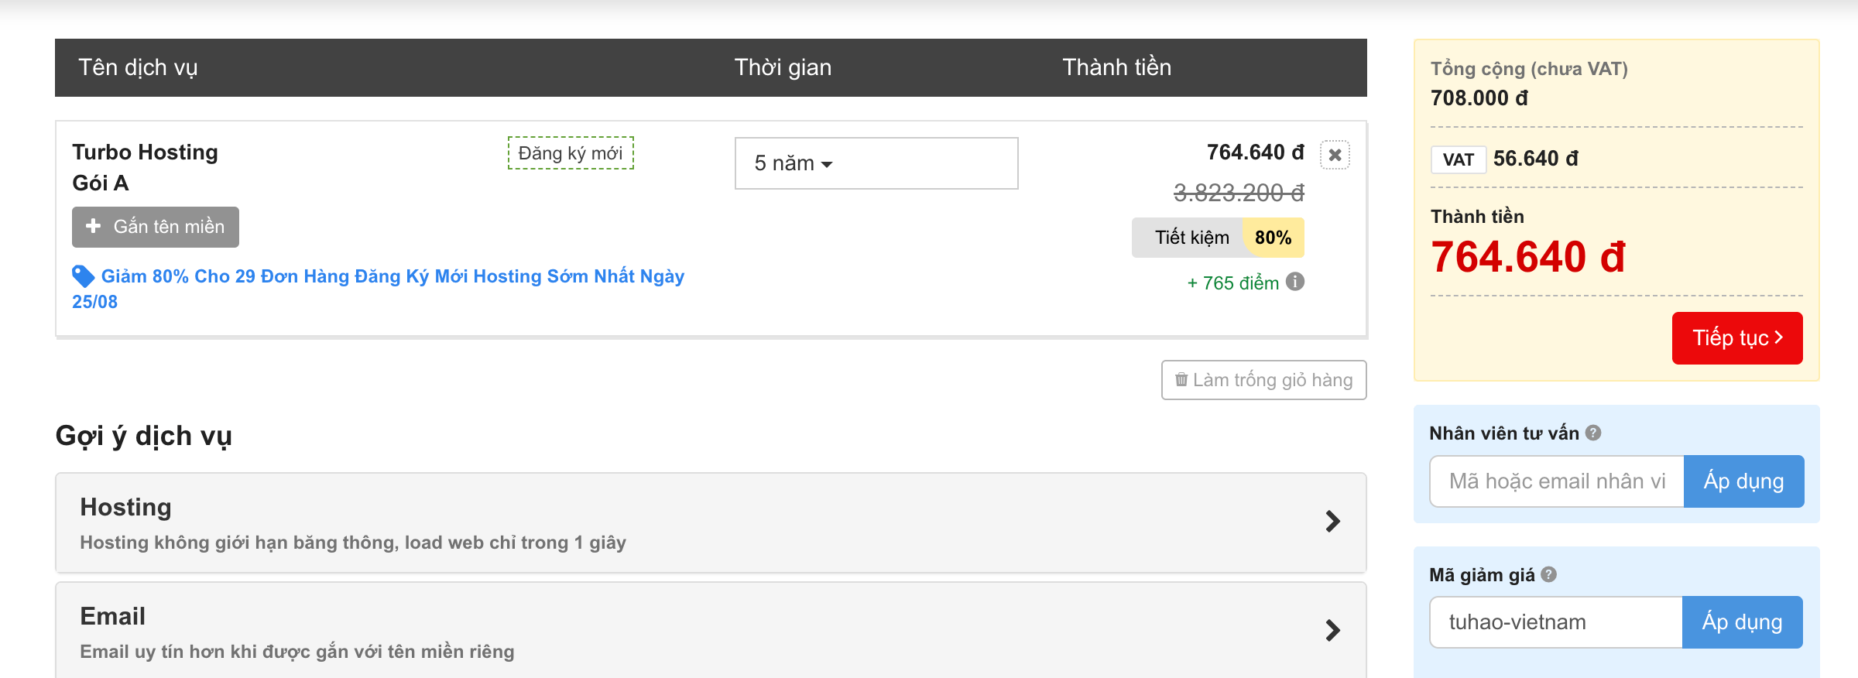Click the Đăng ký mới badge
This screenshot has height=678, width=1858.
[571, 153]
